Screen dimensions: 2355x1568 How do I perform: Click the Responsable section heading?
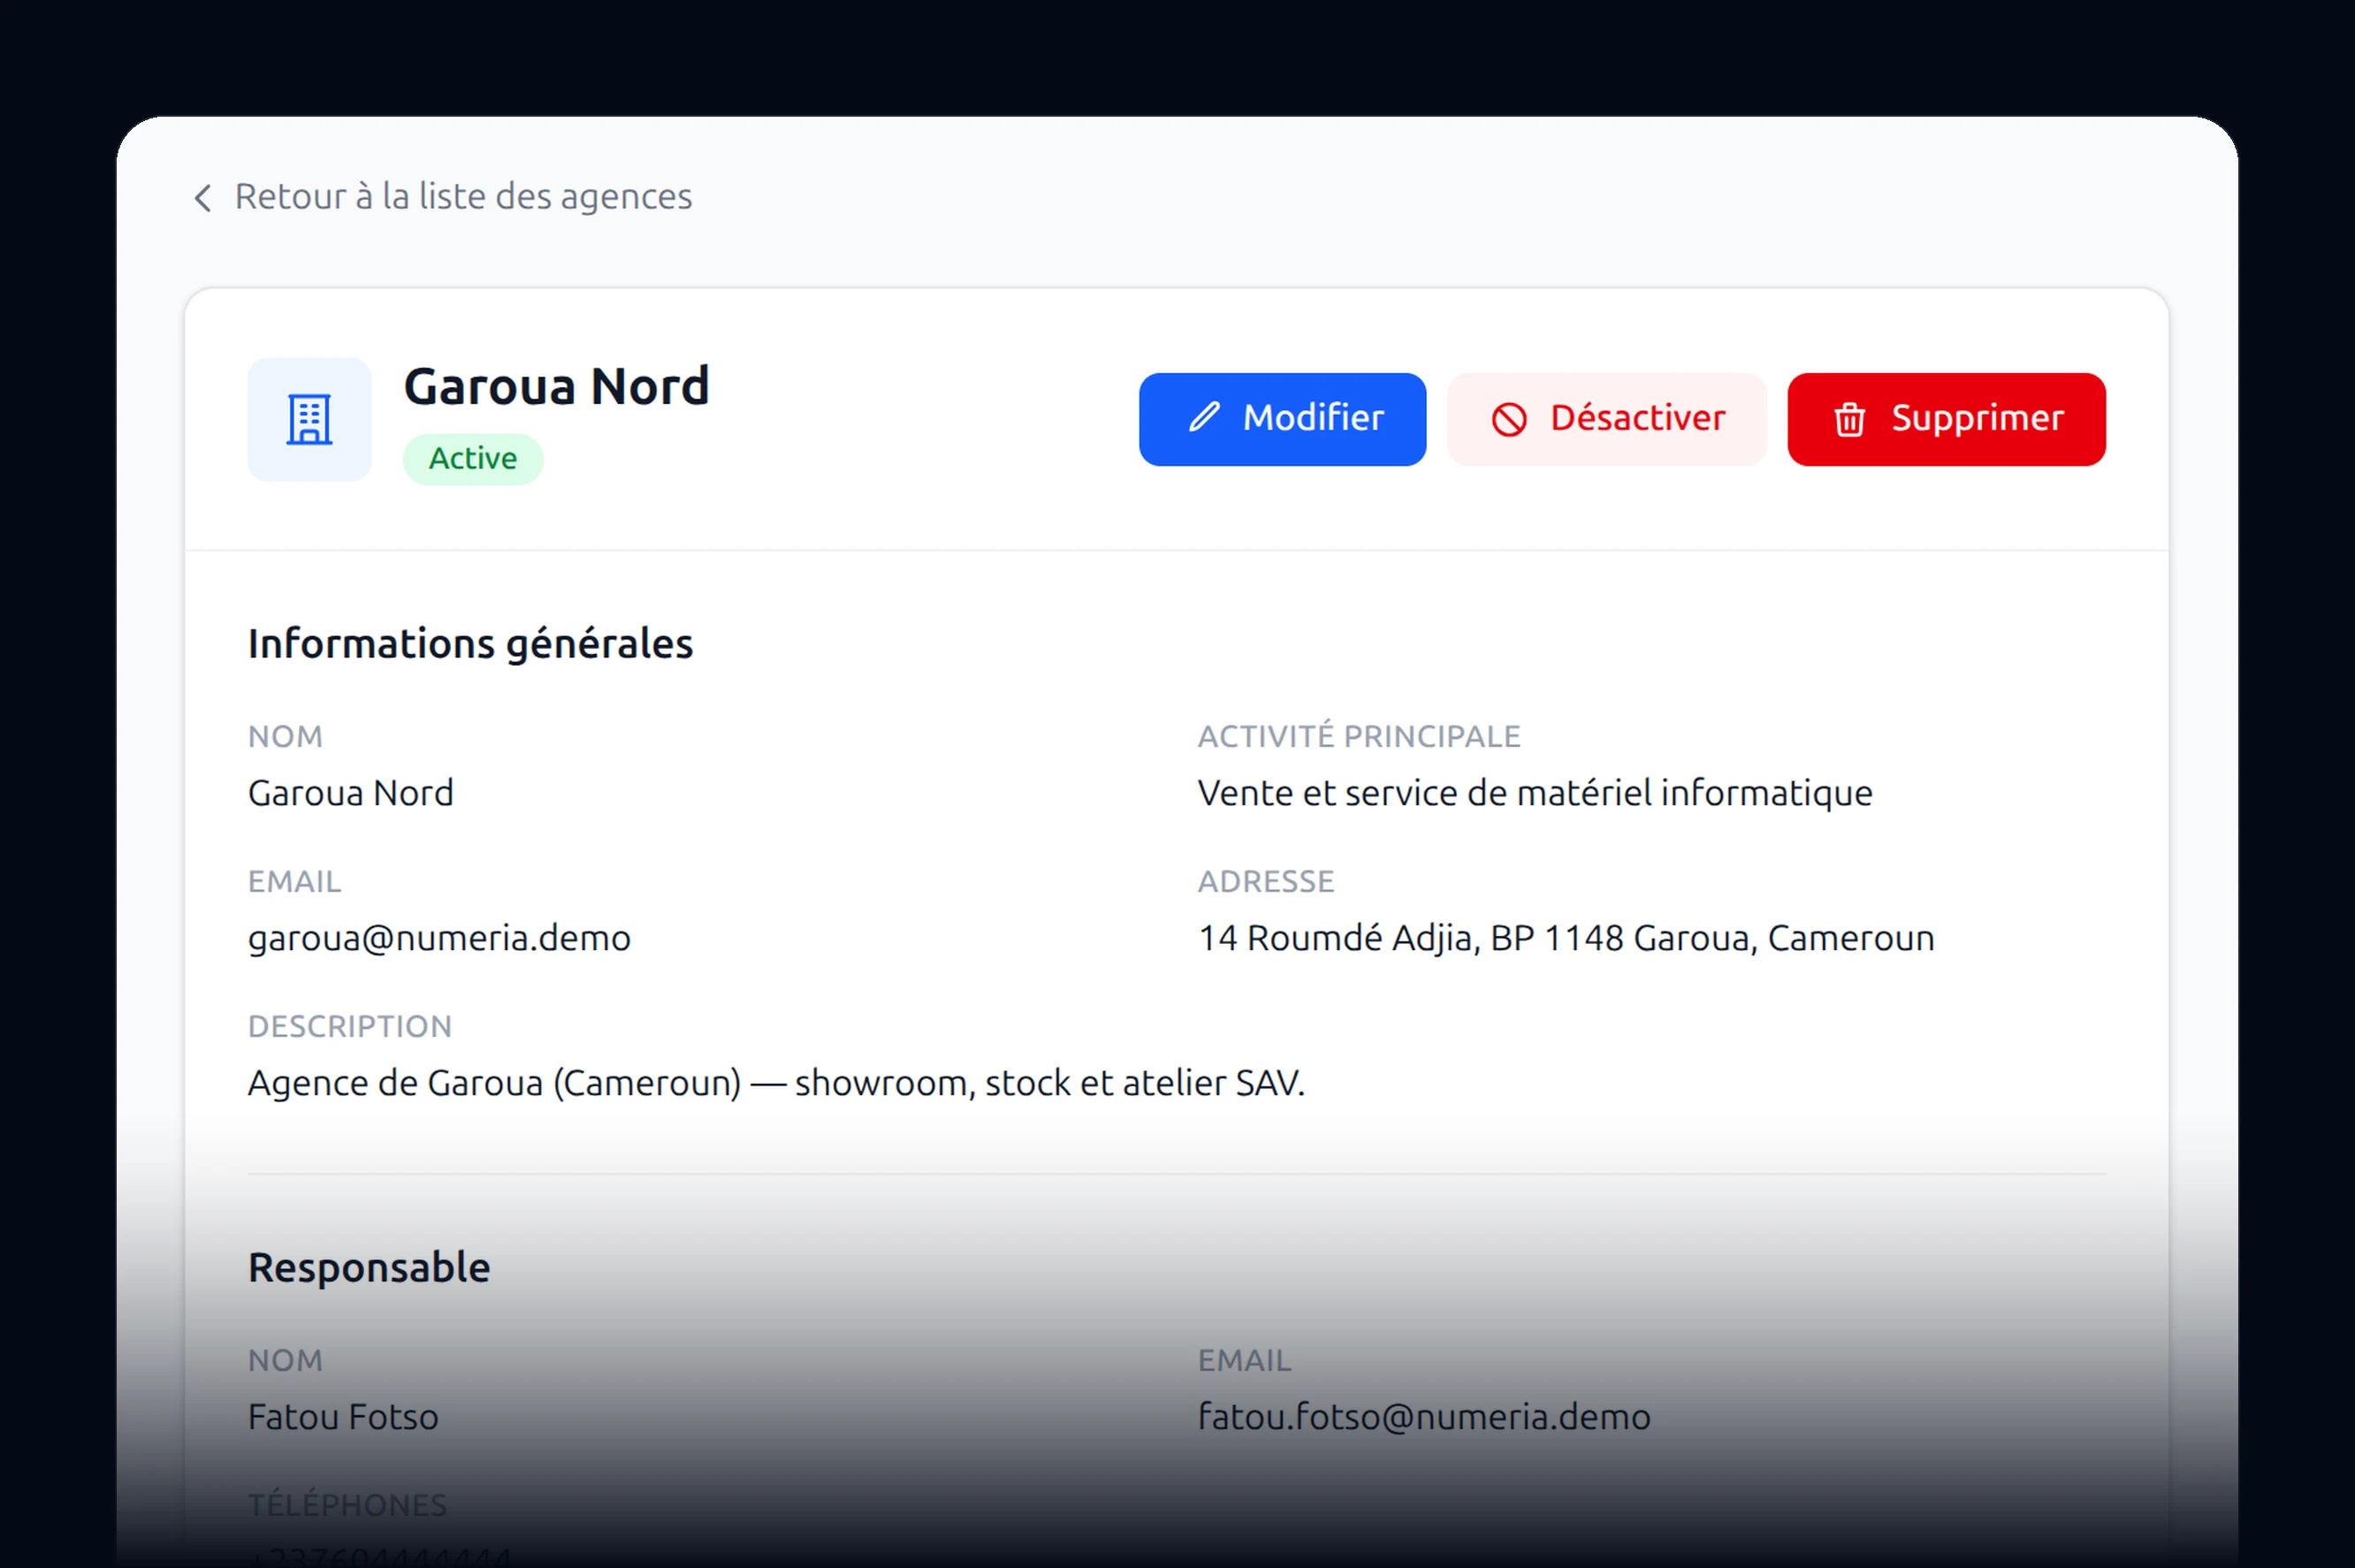pos(369,1268)
